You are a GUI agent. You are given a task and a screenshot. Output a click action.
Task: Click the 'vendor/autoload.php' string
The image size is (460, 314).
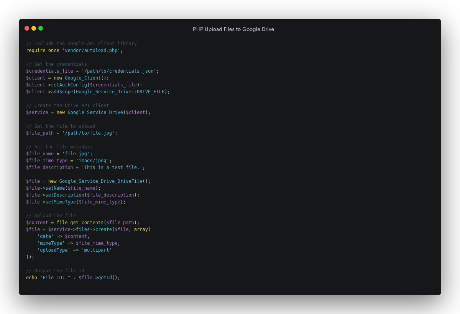[x=91, y=50]
